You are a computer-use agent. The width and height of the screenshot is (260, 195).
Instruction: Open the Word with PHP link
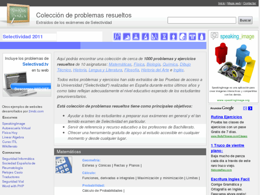click(13, 186)
